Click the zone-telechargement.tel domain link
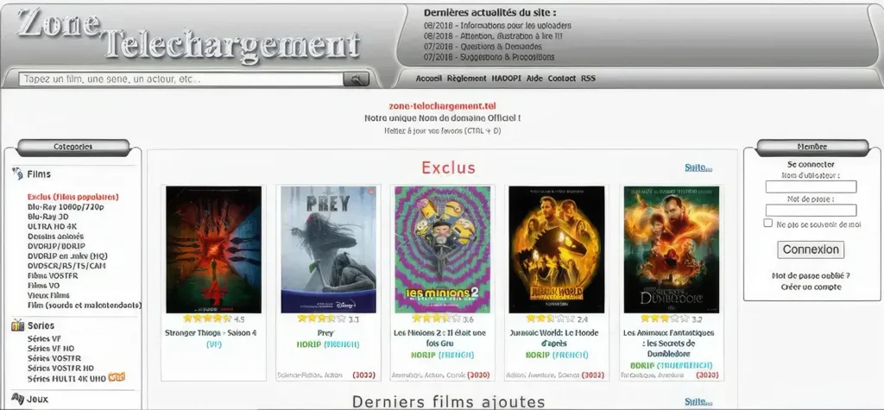 (443, 106)
